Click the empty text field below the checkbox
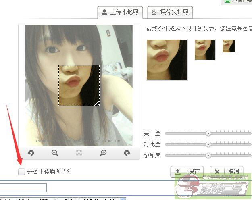The image size is (252, 200). click(x=23, y=187)
